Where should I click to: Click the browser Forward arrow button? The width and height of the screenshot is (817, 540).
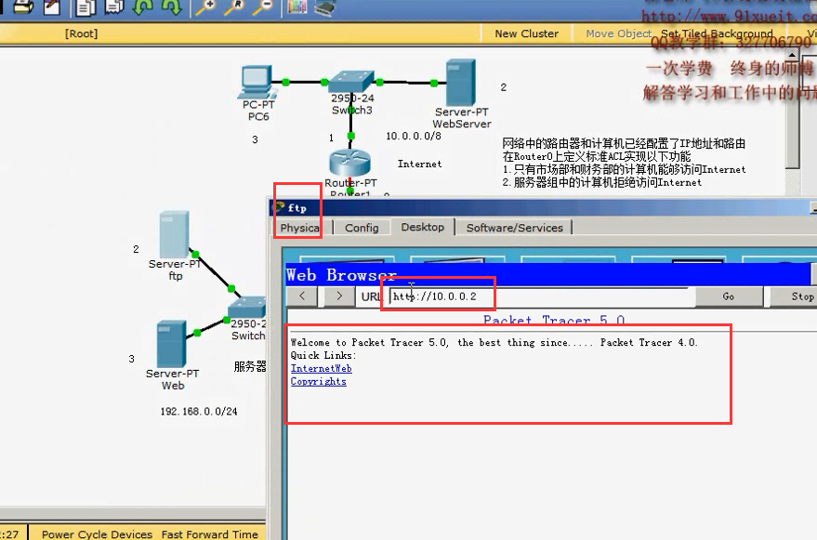(x=339, y=296)
